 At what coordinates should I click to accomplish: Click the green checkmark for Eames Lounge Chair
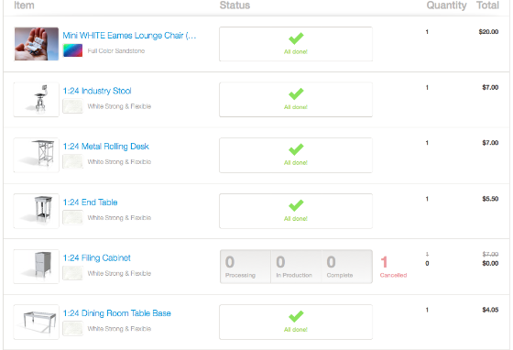[296, 38]
